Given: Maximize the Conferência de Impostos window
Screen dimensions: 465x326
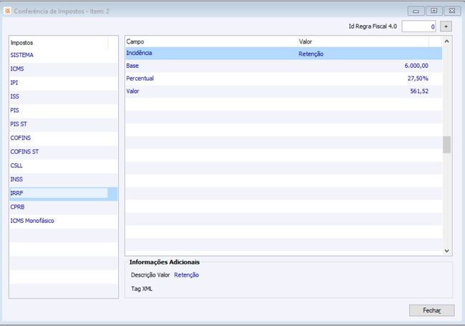Looking at the screenshot, I should (434, 11).
